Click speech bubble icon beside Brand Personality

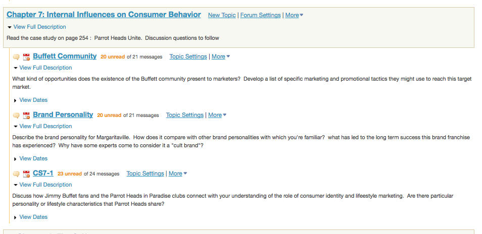coord(16,115)
